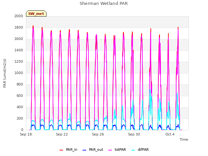Viewport: 208px width, 156px height.
Task: Click the chart title Sherman Wetland PAR
Action: [x=104, y=4]
